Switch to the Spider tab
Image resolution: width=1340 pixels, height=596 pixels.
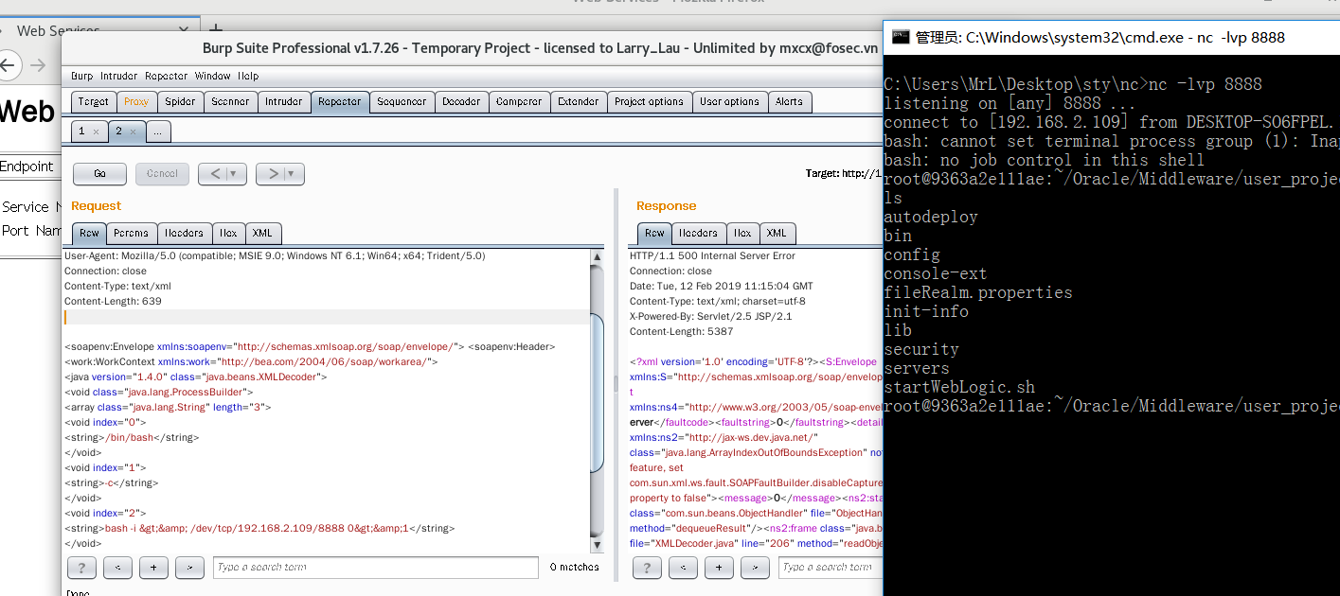tap(180, 101)
